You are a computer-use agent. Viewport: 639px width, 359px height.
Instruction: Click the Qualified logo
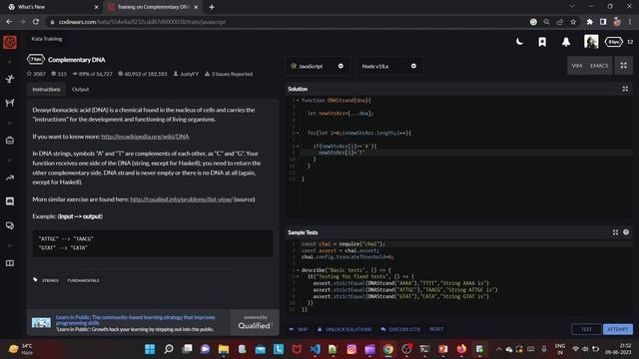255,322
